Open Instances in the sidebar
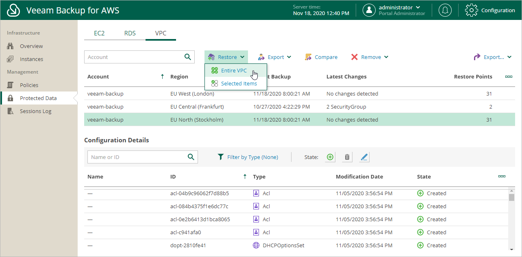 31,59
